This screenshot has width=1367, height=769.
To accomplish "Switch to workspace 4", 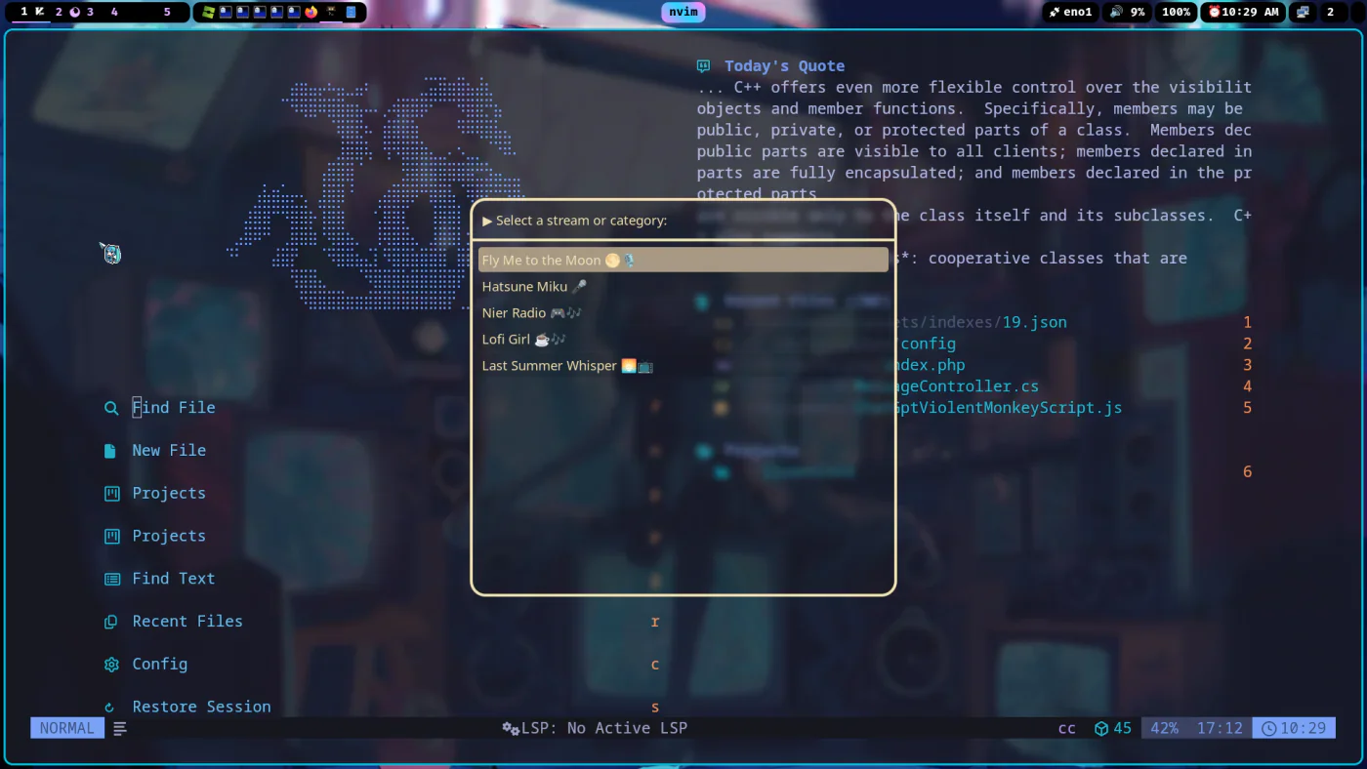I will [x=114, y=12].
